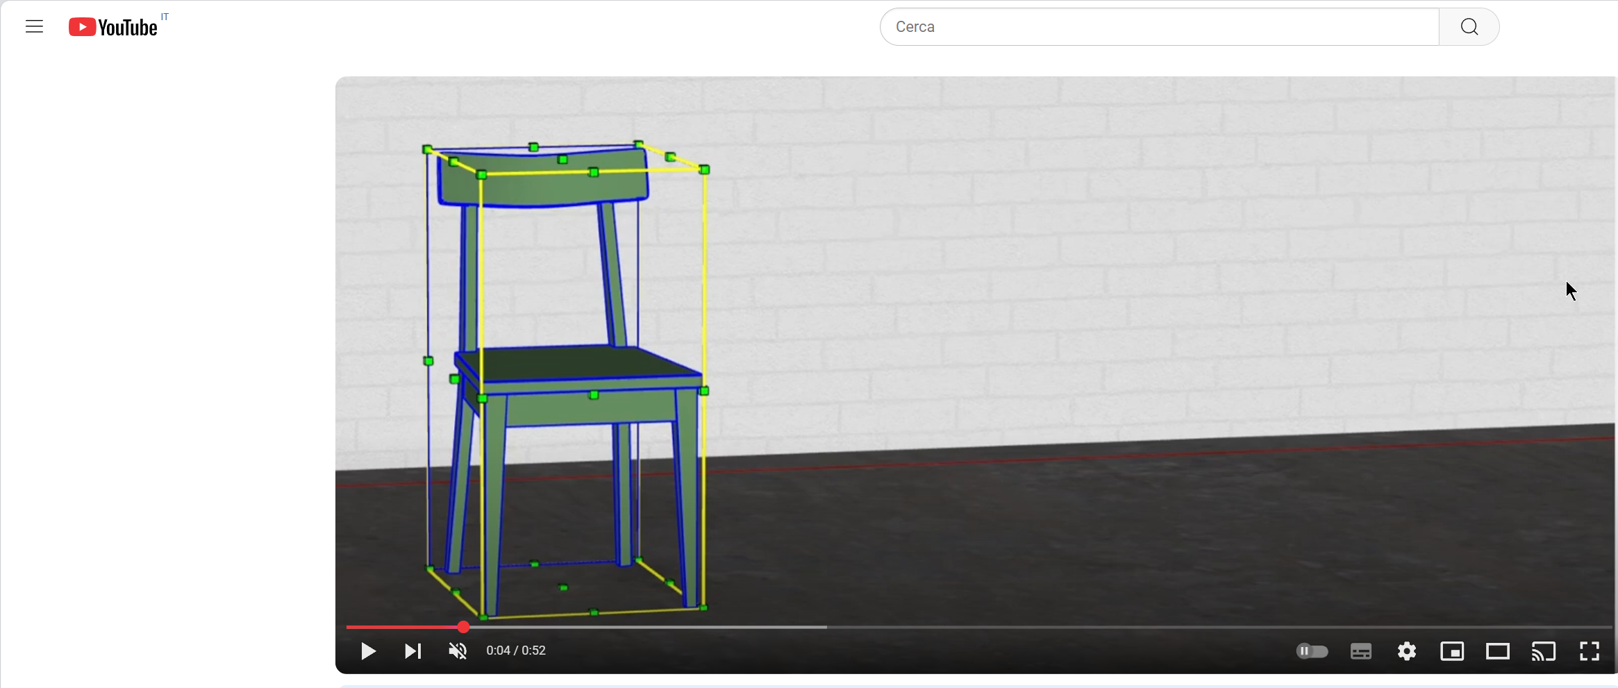Cast the video to a TV
The image size is (1618, 688).
tap(1543, 651)
